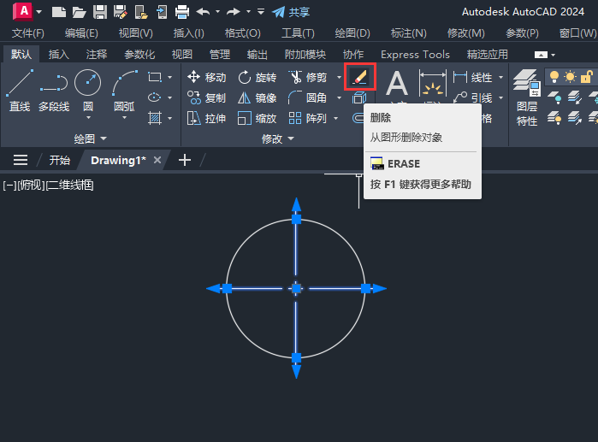
Task: Select the Polyline (多段线) tool
Action: coord(54,91)
